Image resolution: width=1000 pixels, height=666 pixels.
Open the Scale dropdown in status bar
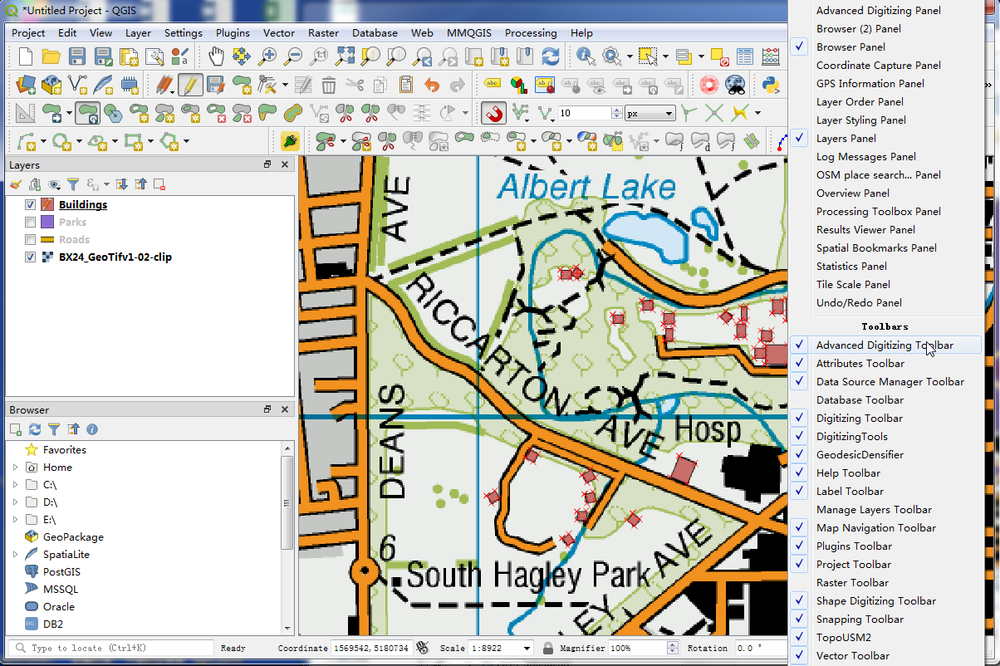(x=526, y=648)
